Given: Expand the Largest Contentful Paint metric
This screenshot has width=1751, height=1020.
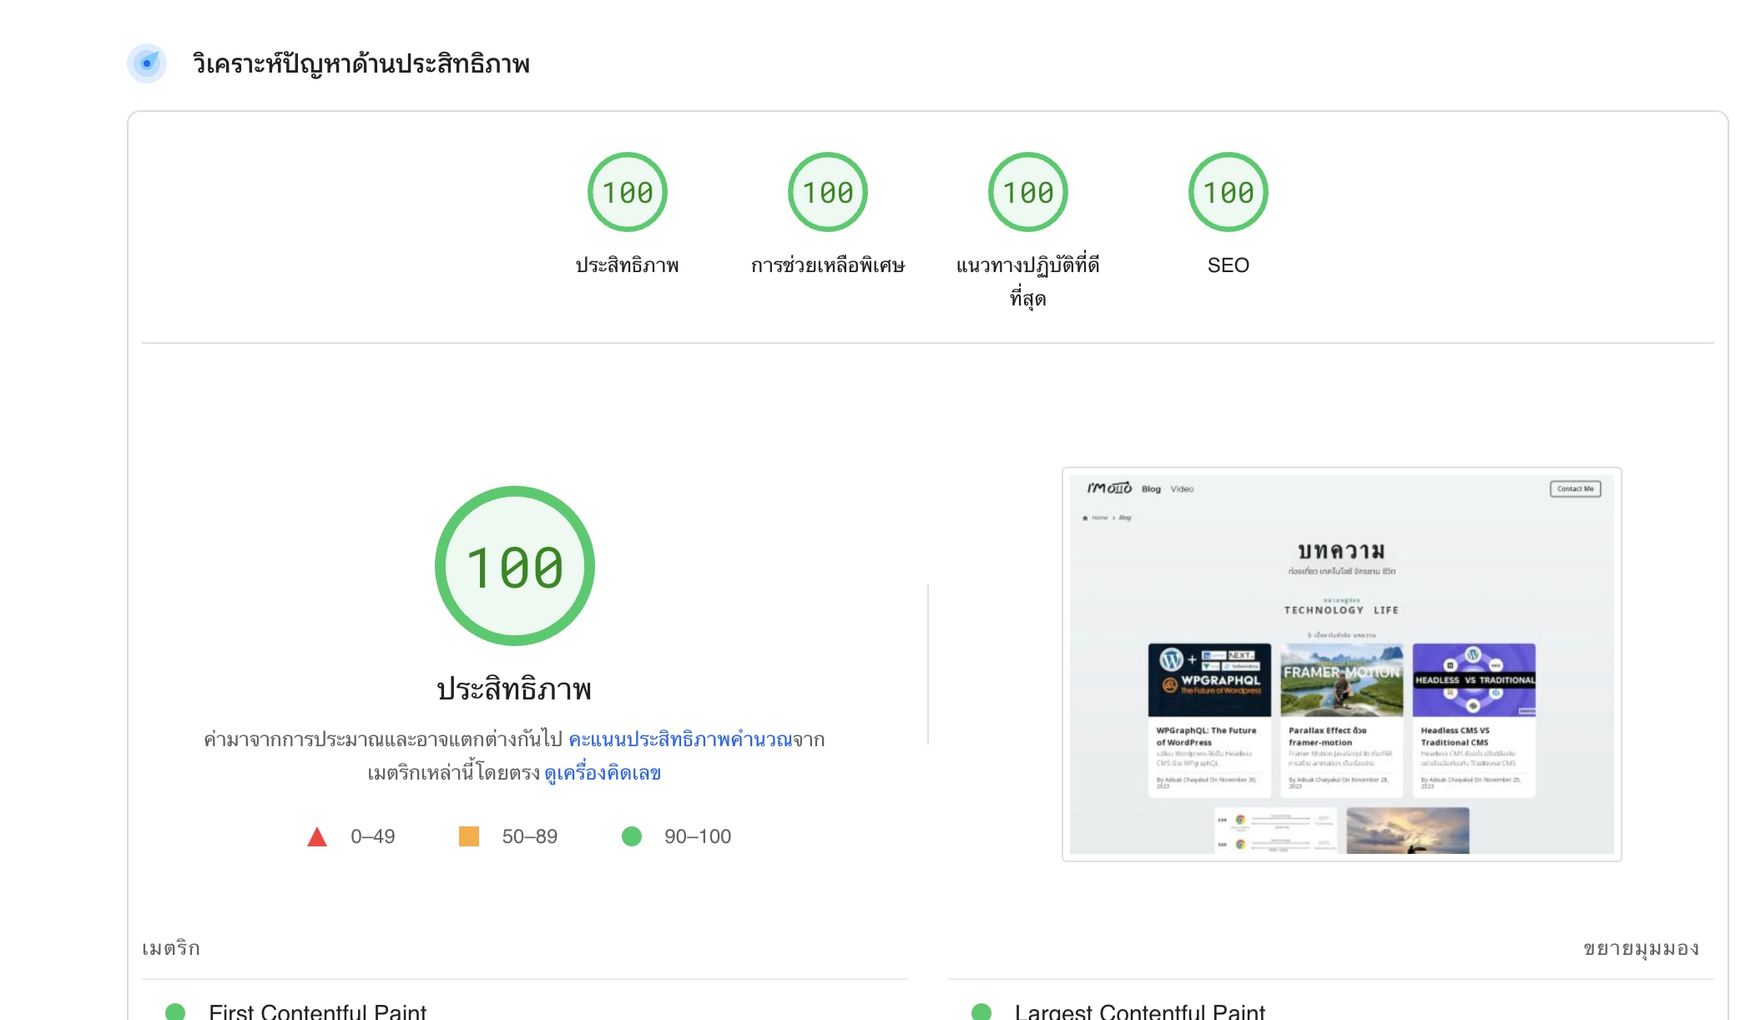Looking at the screenshot, I should pyautogui.click(x=1139, y=1012).
